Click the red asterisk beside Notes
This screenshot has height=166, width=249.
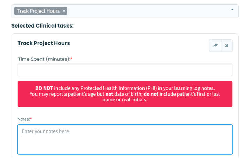click(31, 119)
